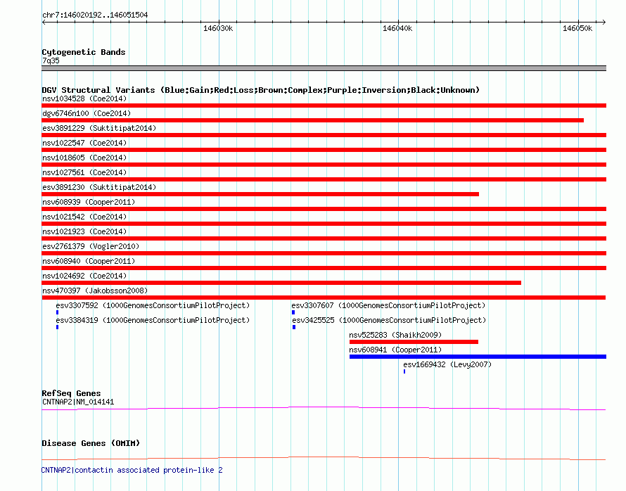626x491 pixels.
Task: Click the esv1669432 Levy2007 blue marker
Action: 404,371
